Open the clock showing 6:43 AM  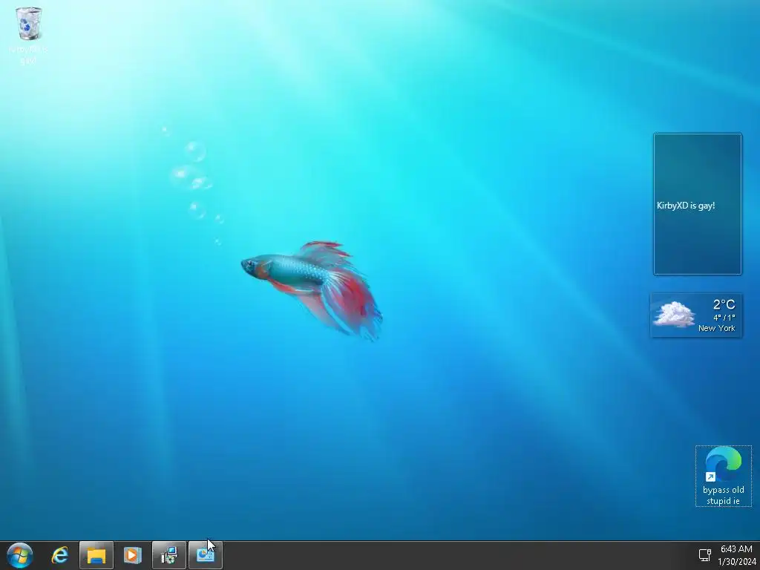736,549
